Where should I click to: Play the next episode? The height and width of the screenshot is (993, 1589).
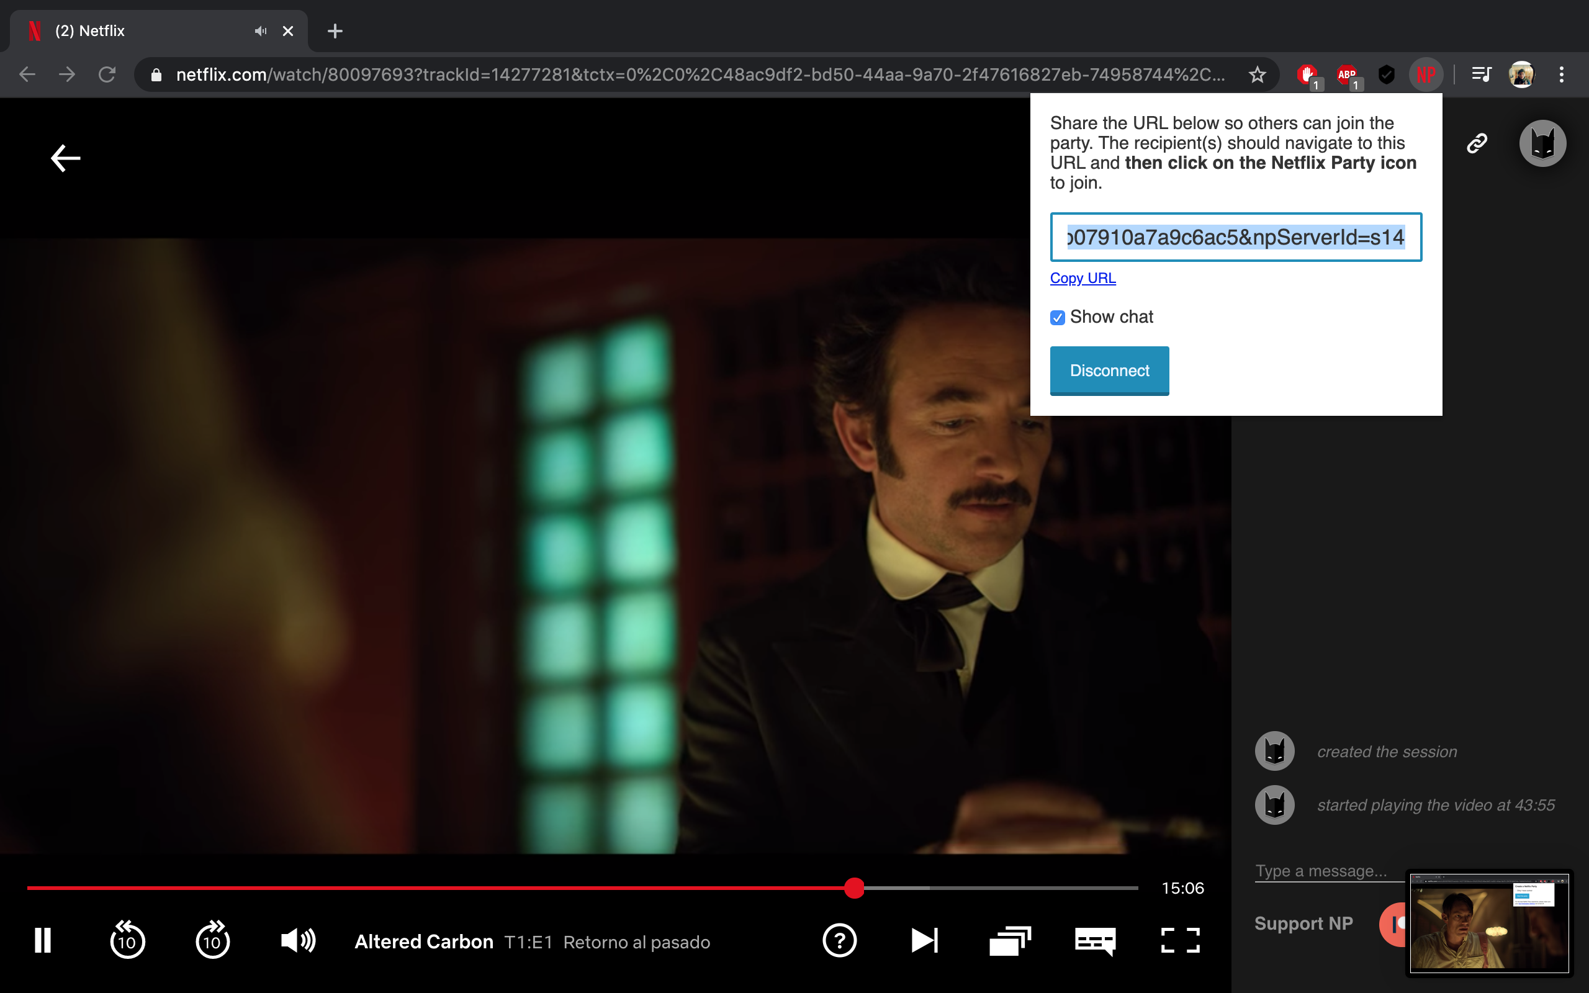point(924,940)
